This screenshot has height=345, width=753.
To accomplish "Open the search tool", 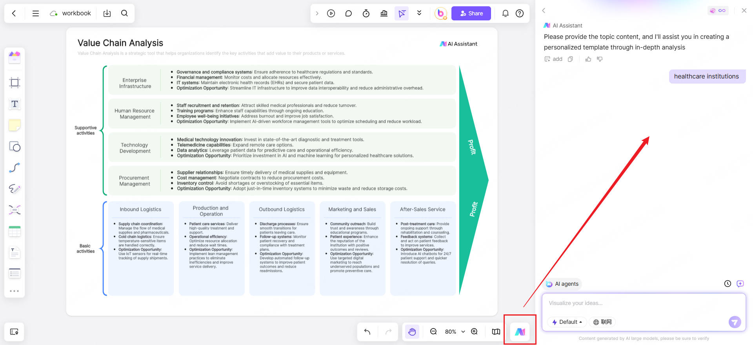I will 124,13.
